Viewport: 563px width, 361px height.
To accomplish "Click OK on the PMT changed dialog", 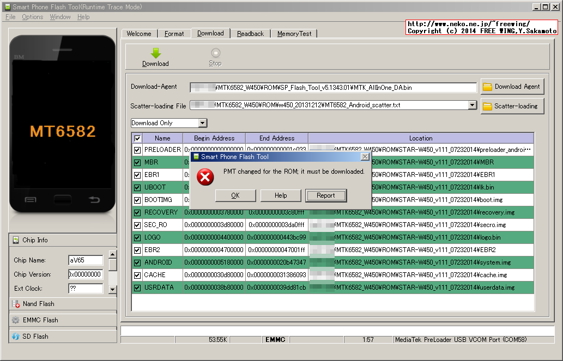I will click(235, 195).
